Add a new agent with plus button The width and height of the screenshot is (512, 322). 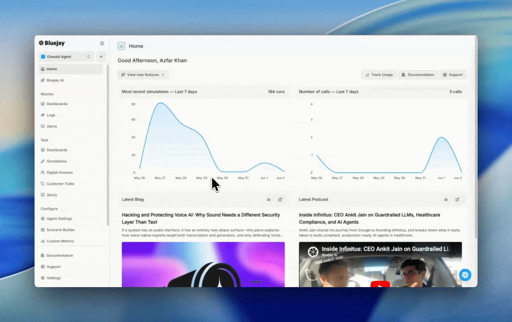click(101, 57)
